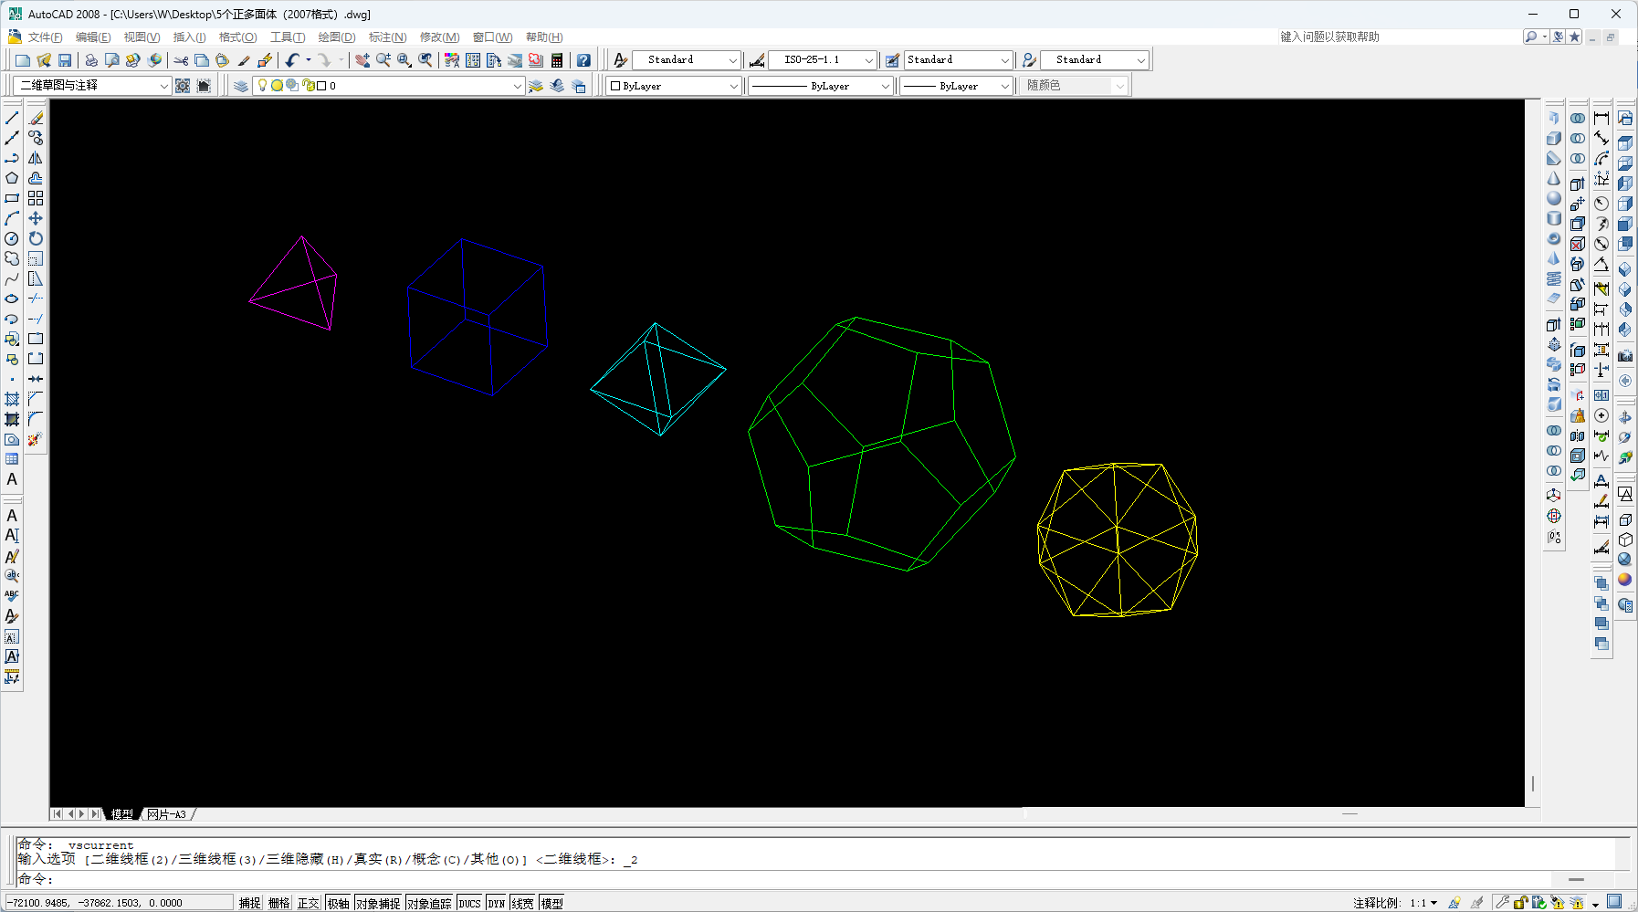Open the ByLayer linetype dropdown

click(x=820, y=86)
